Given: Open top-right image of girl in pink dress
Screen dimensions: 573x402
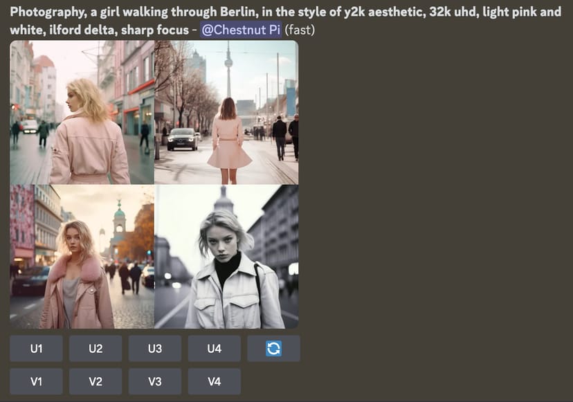Looking at the screenshot, I should coord(226,112).
